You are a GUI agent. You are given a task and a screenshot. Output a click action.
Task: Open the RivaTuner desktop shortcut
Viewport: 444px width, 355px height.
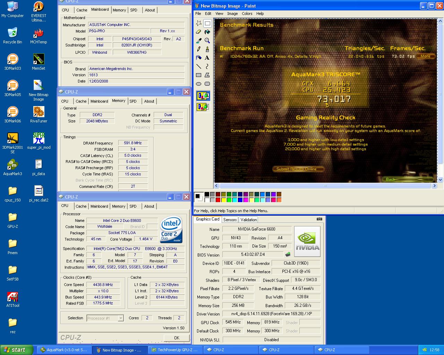click(x=39, y=115)
